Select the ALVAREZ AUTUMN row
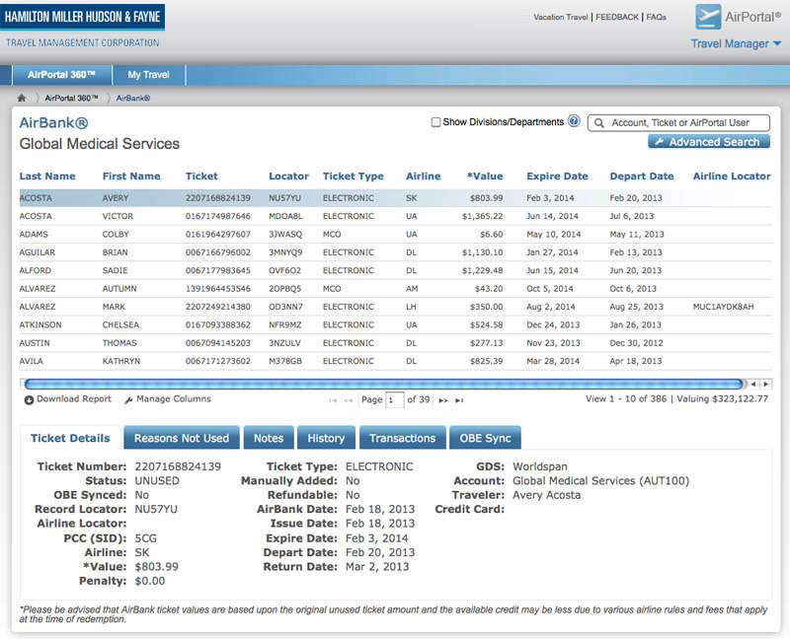The image size is (790, 639). [396, 288]
